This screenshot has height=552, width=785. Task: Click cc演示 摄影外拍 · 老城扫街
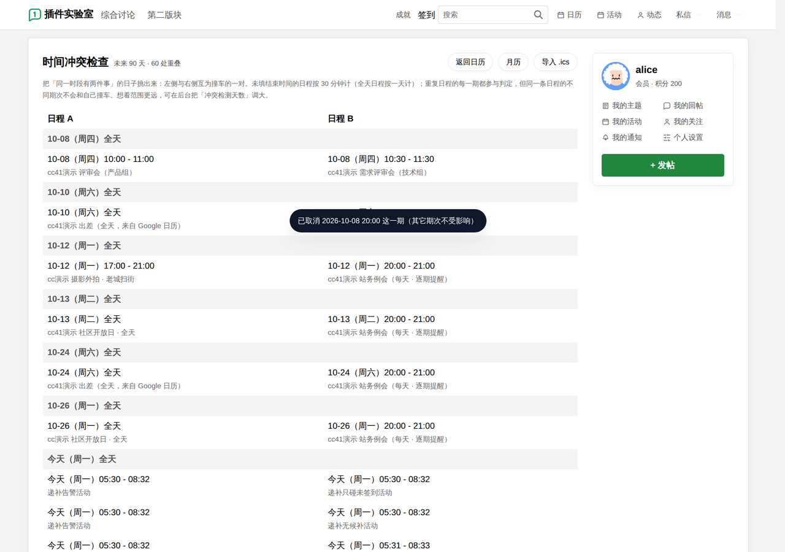point(91,279)
